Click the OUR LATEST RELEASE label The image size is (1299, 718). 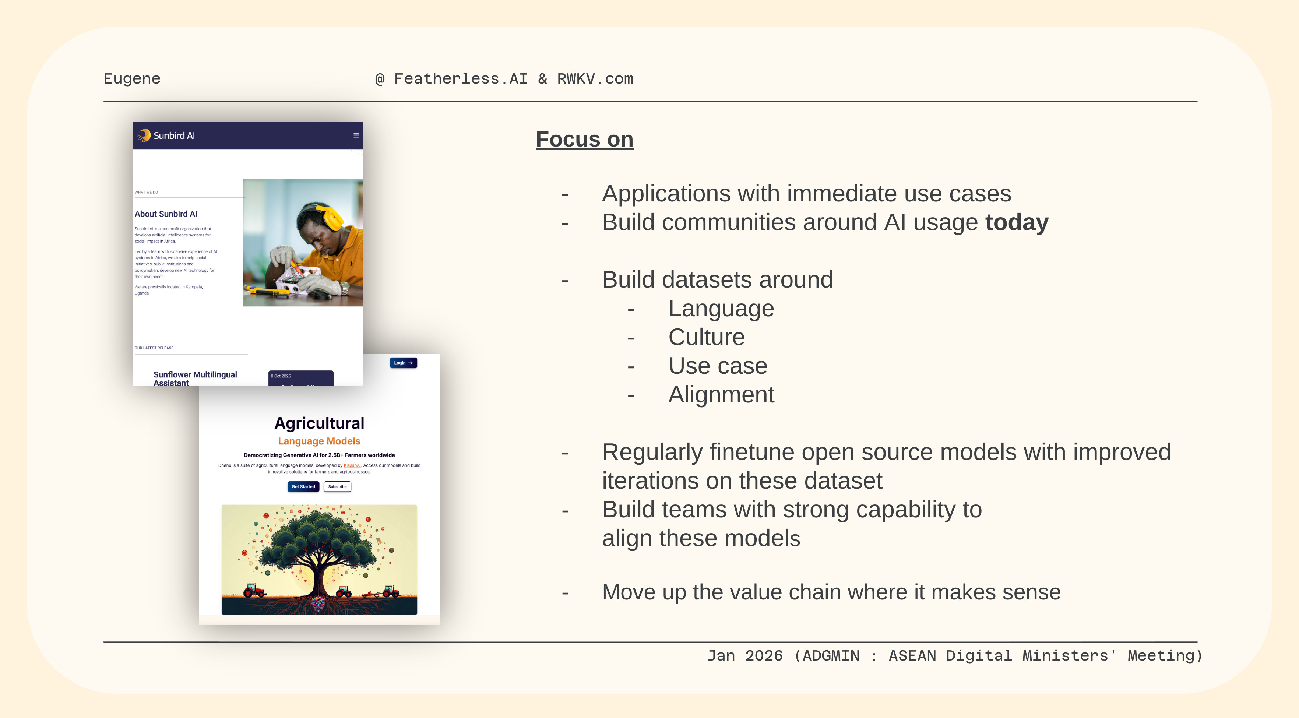pos(154,348)
